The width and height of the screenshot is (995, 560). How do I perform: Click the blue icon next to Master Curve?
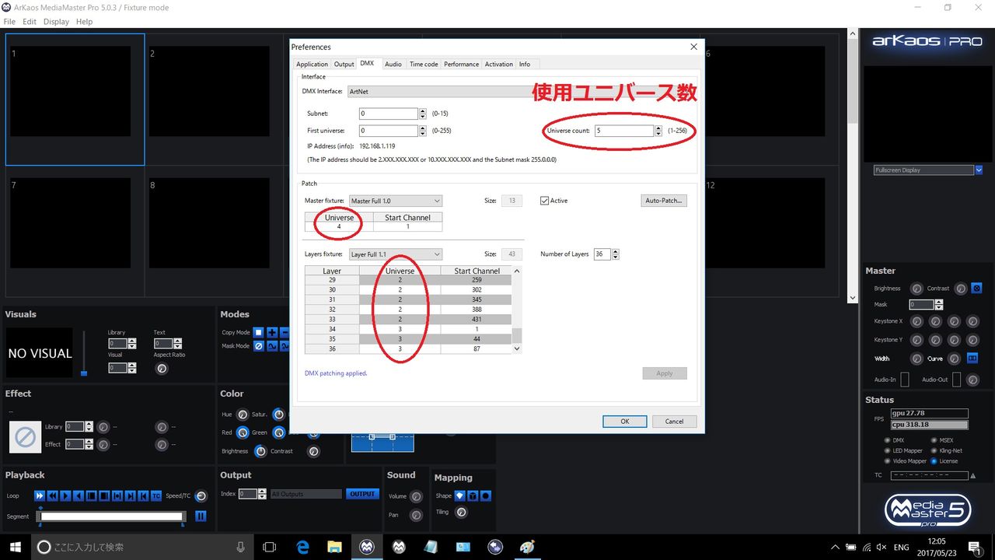point(972,359)
